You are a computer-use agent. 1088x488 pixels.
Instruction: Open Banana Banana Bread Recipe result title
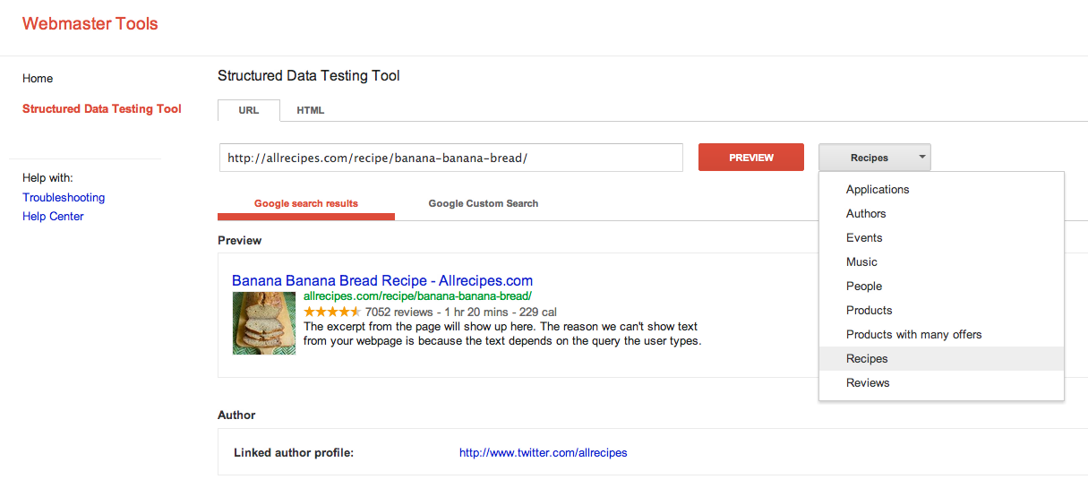click(381, 281)
